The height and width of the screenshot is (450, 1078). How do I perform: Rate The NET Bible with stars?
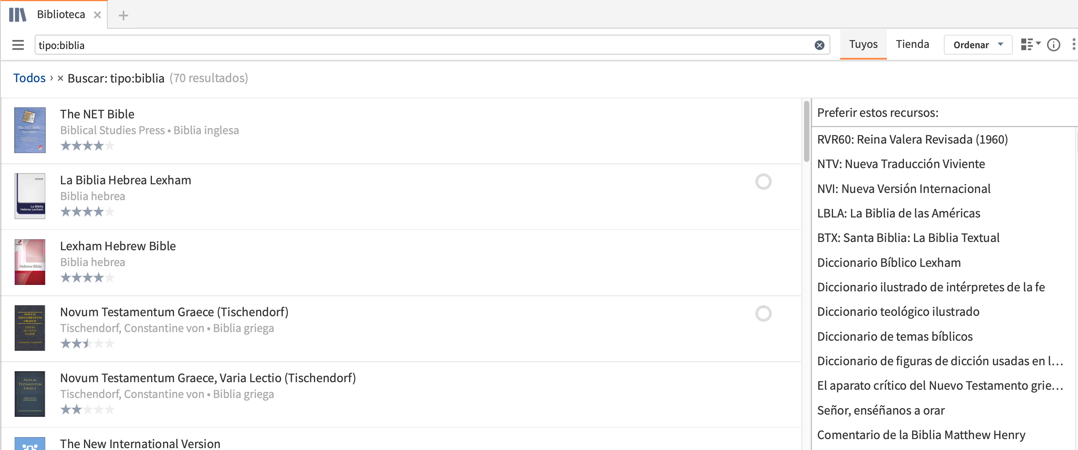click(87, 146)
